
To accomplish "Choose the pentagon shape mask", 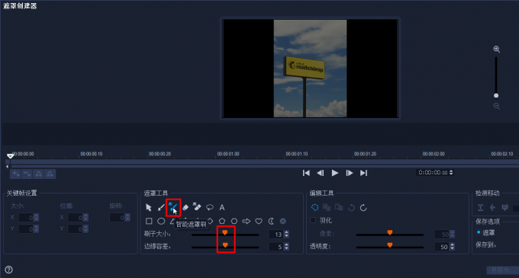I will coord(222,221).
